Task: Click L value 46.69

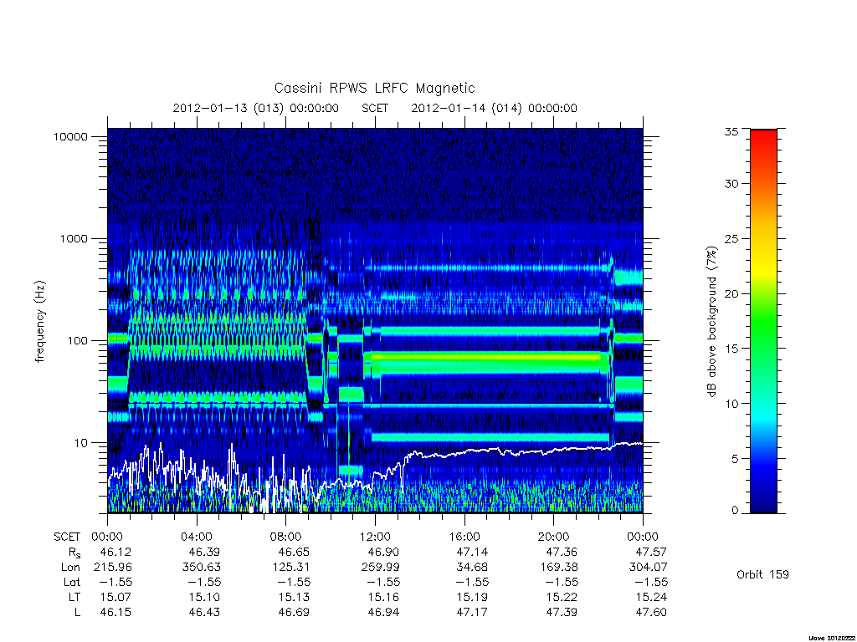Action: click(x=294, y=612)
